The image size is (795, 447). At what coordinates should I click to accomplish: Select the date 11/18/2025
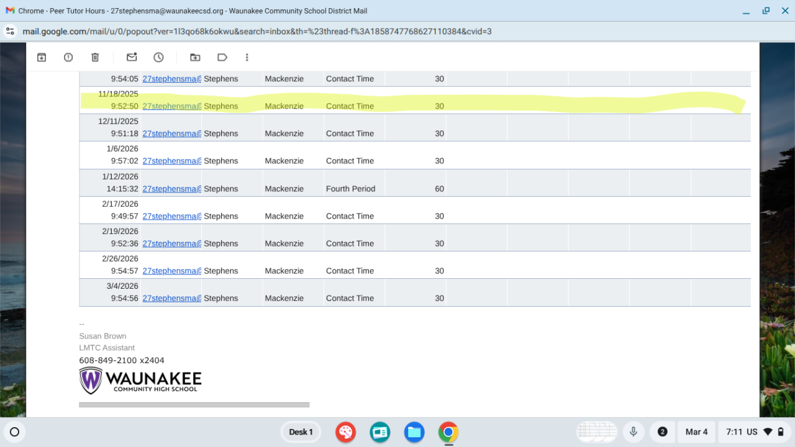(x=118, y=94)
